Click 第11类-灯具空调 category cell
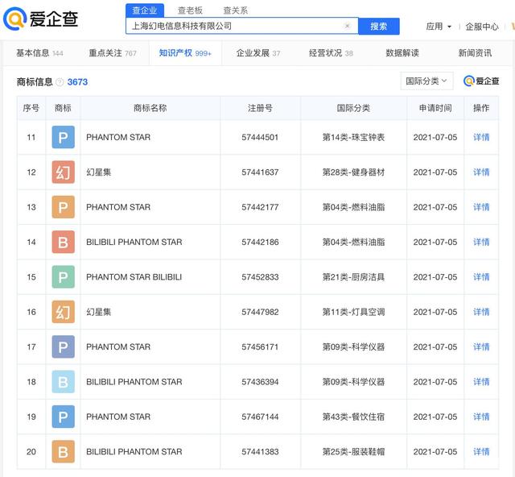 click(353, 312)
